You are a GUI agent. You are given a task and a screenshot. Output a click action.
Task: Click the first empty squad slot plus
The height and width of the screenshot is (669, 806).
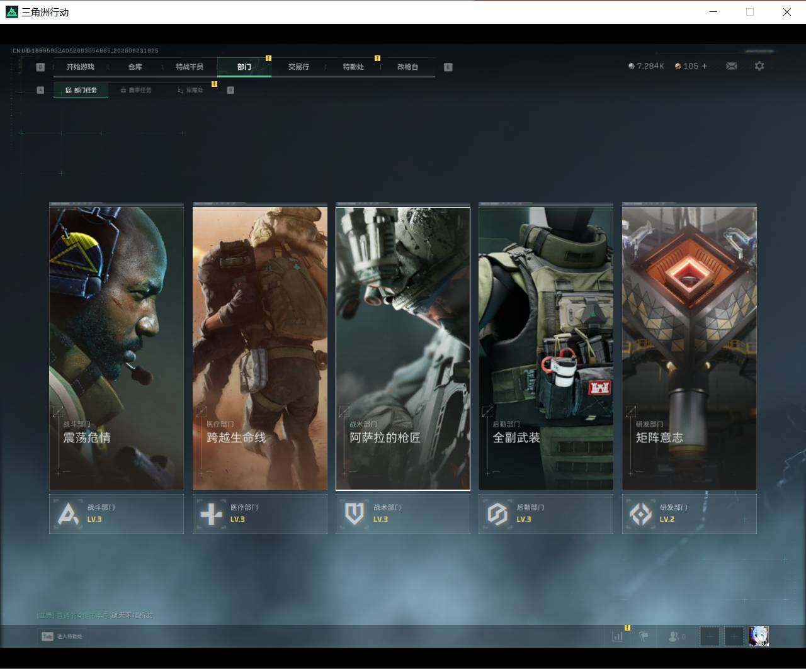pyautogui.click(x=710, y=636)
